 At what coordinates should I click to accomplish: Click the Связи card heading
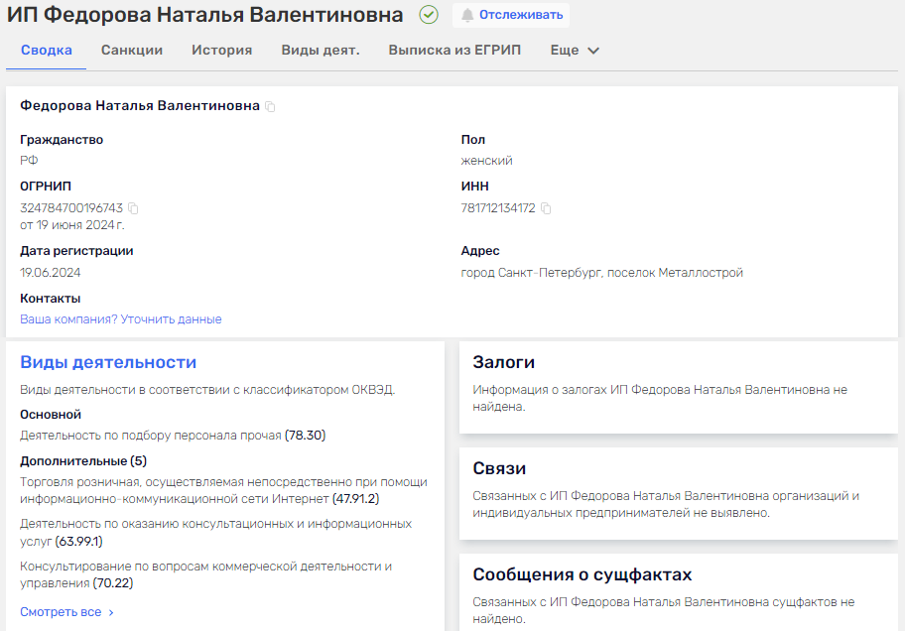click(x=499, y=468)
